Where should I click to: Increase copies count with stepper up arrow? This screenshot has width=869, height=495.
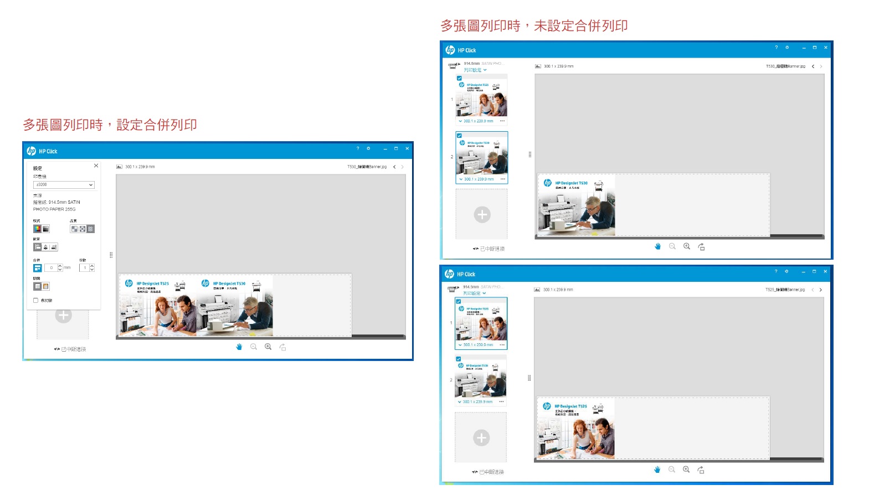click(92, 266)
